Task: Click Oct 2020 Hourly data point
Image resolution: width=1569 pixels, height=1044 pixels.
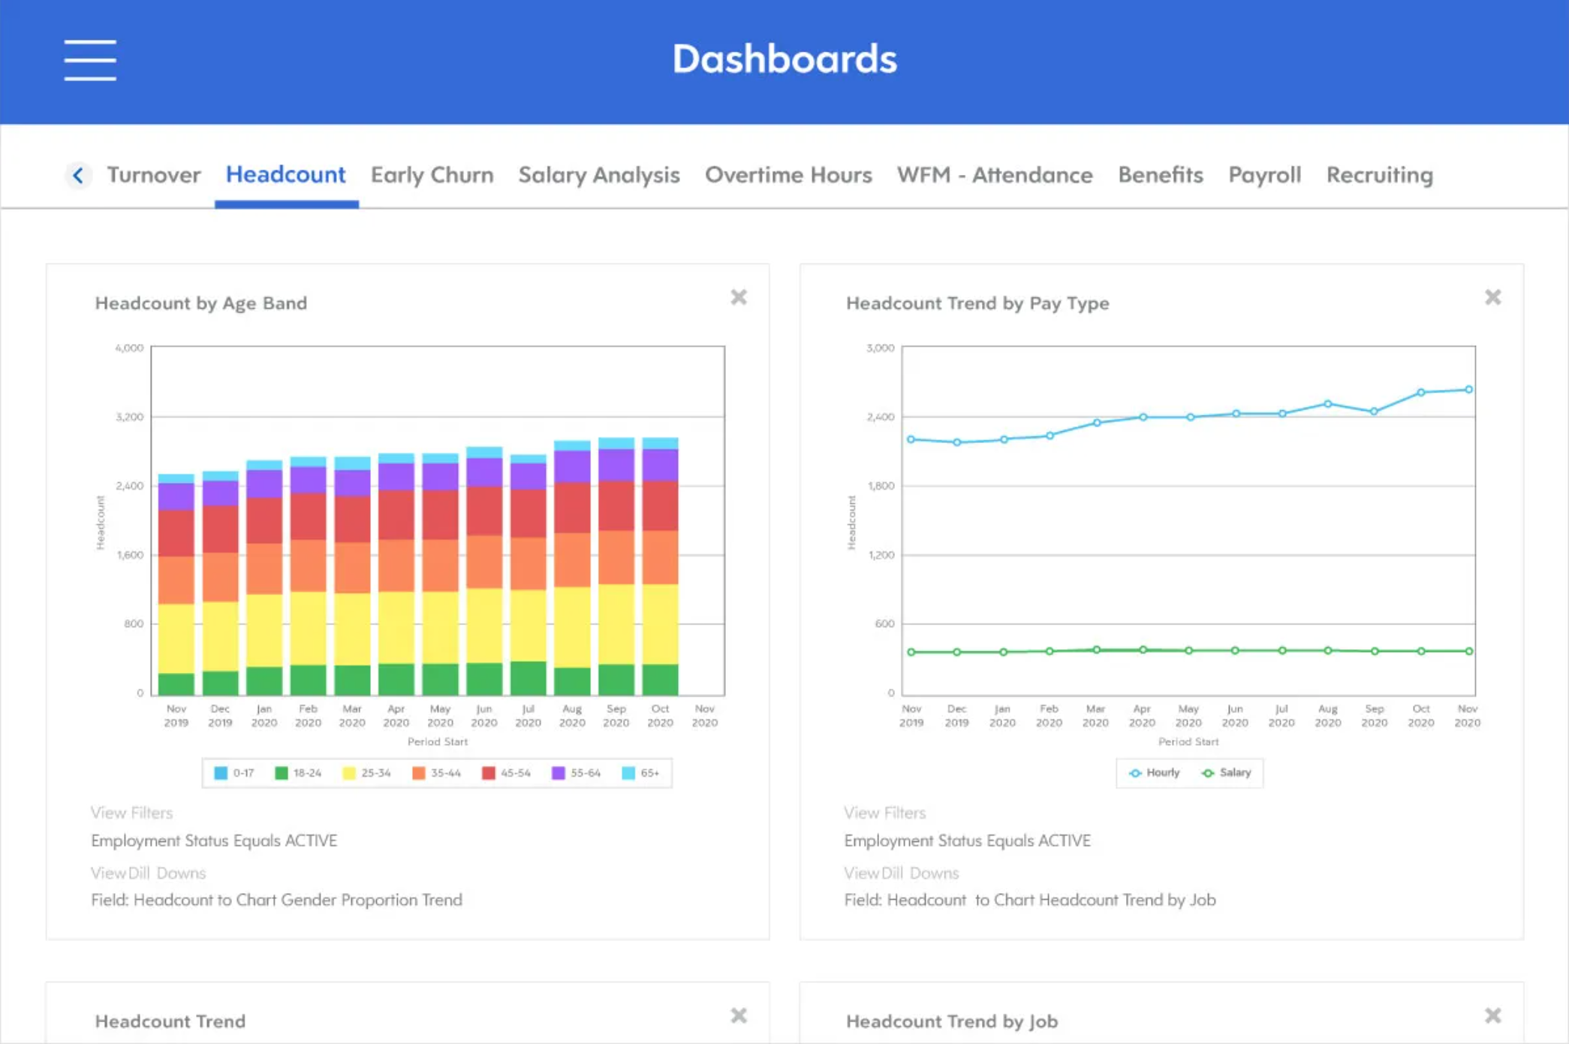Action: point(1420,392)
